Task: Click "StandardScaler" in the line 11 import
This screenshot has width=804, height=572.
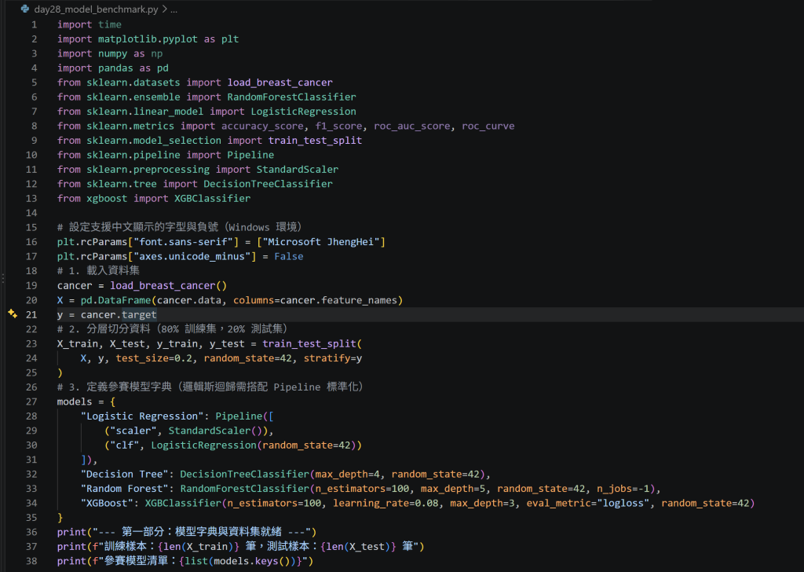Action: point(298,169)
